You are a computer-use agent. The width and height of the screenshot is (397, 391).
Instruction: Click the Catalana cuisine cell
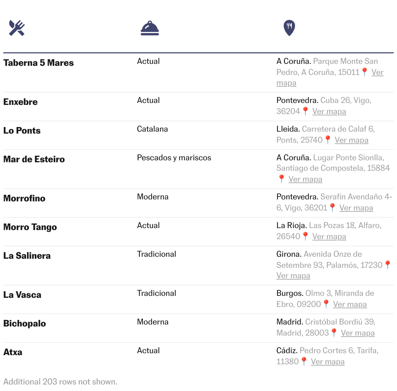(152, 129)
